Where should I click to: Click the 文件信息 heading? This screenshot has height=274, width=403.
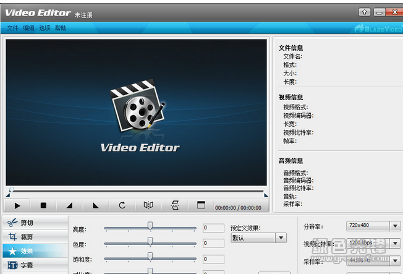[291, 48]
